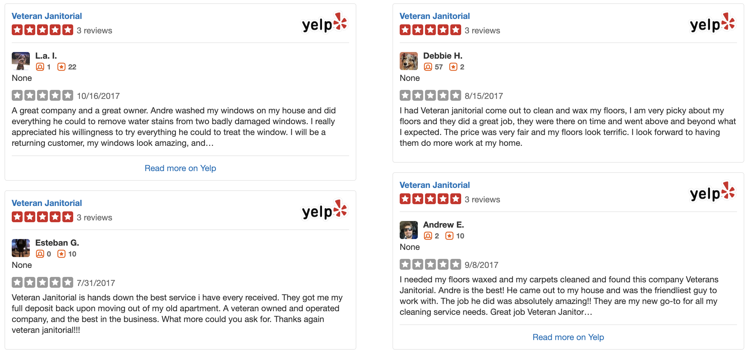Click the review count icon beside Debbie H.'s 2
Screen dimensions: 747x356
click(x=453, y=67)
